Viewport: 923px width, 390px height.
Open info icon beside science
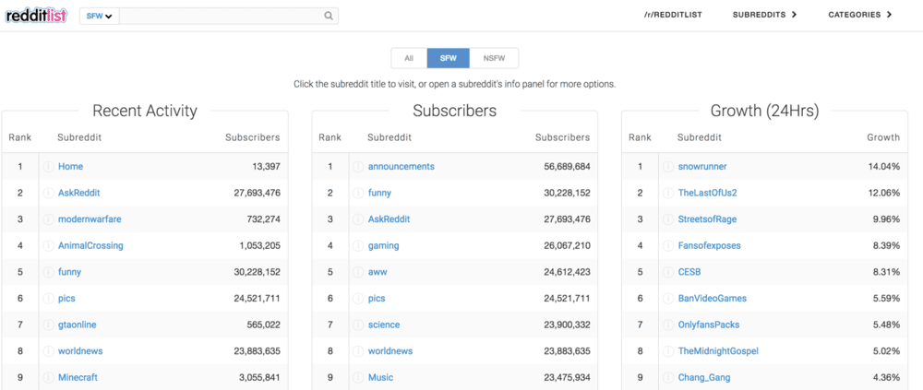coord(358,325)
